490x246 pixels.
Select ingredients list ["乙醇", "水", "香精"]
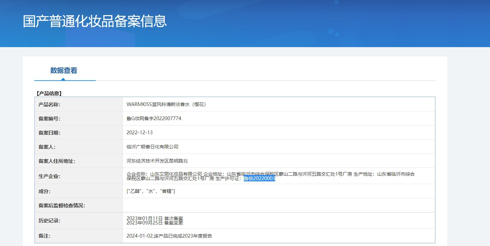click(x=151, y=191)
